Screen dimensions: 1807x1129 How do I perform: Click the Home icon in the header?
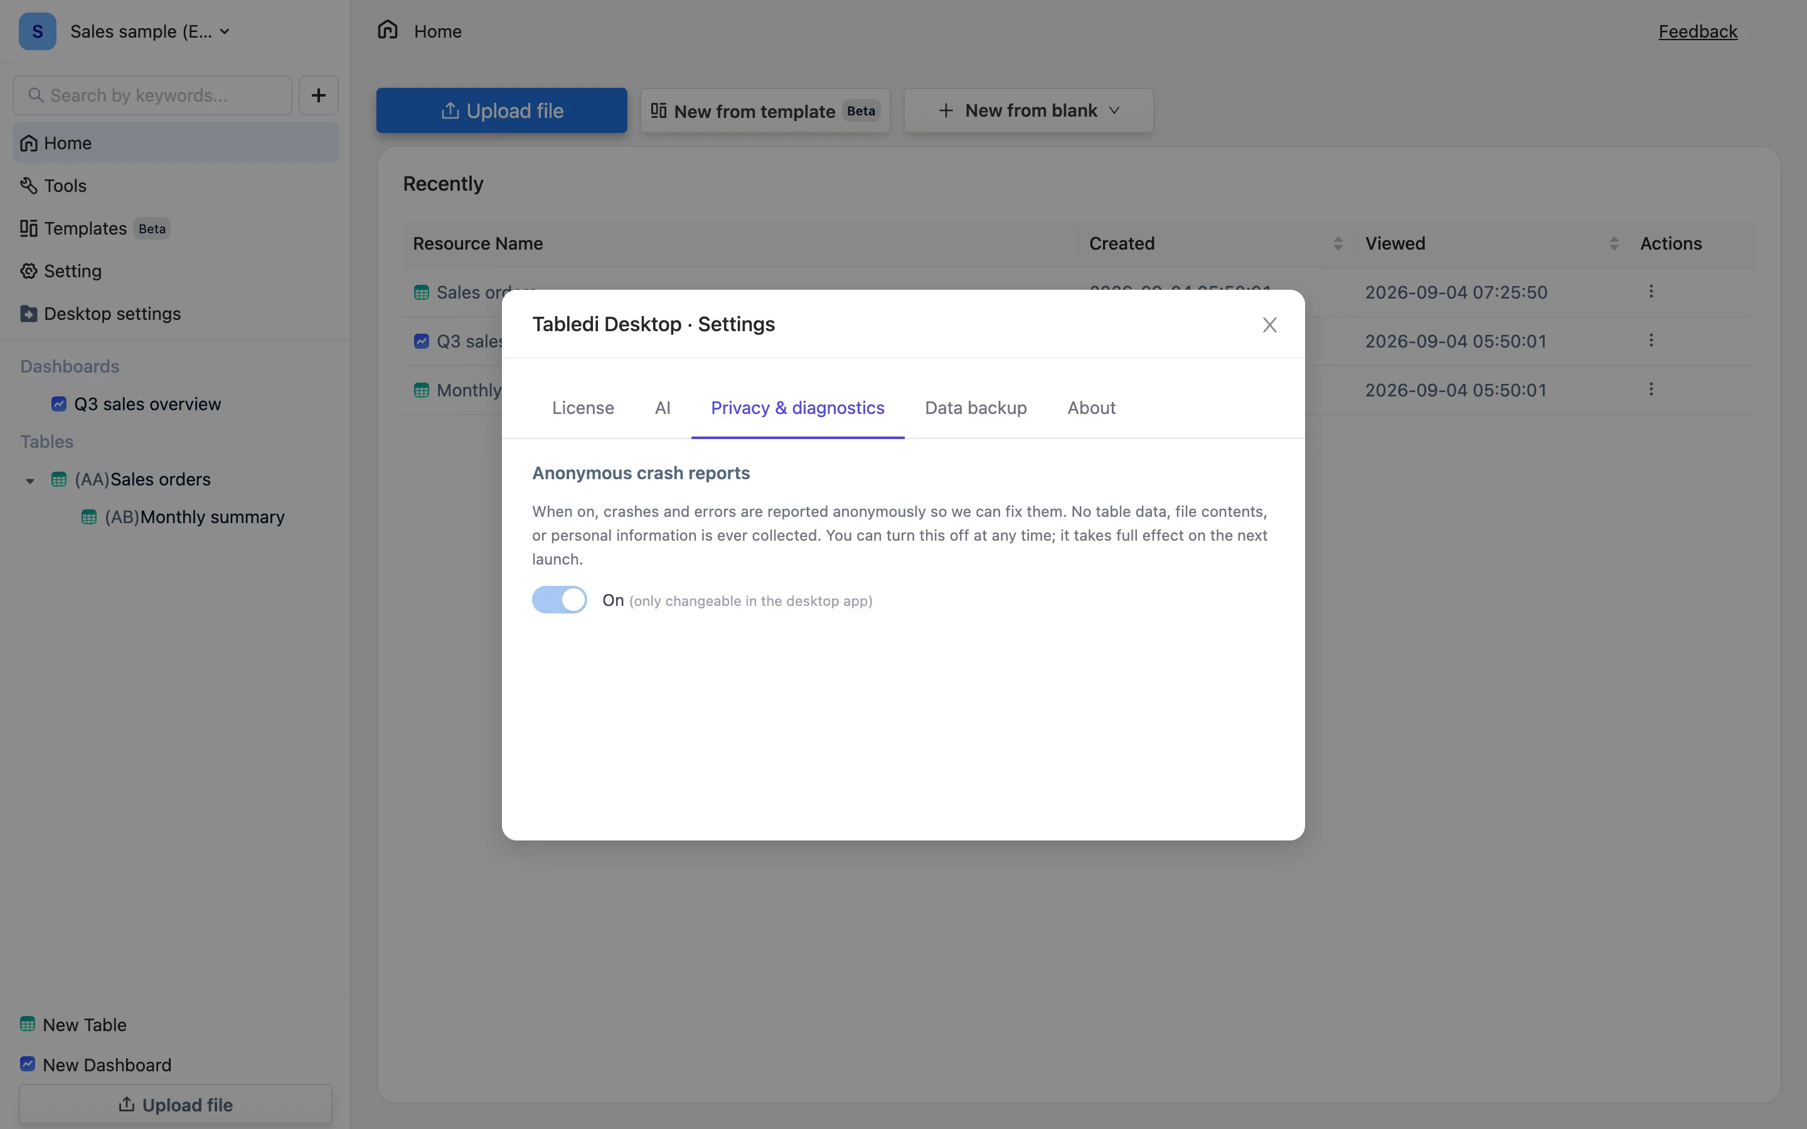[x=388, y=30]
